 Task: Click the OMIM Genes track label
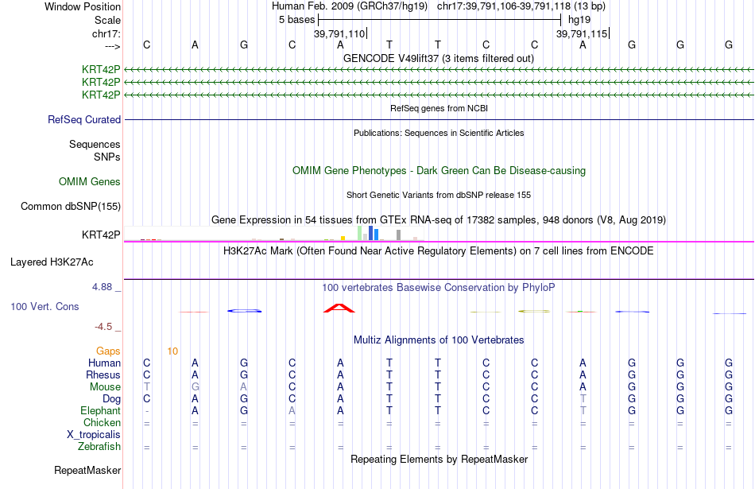click(x=90, y=181)
